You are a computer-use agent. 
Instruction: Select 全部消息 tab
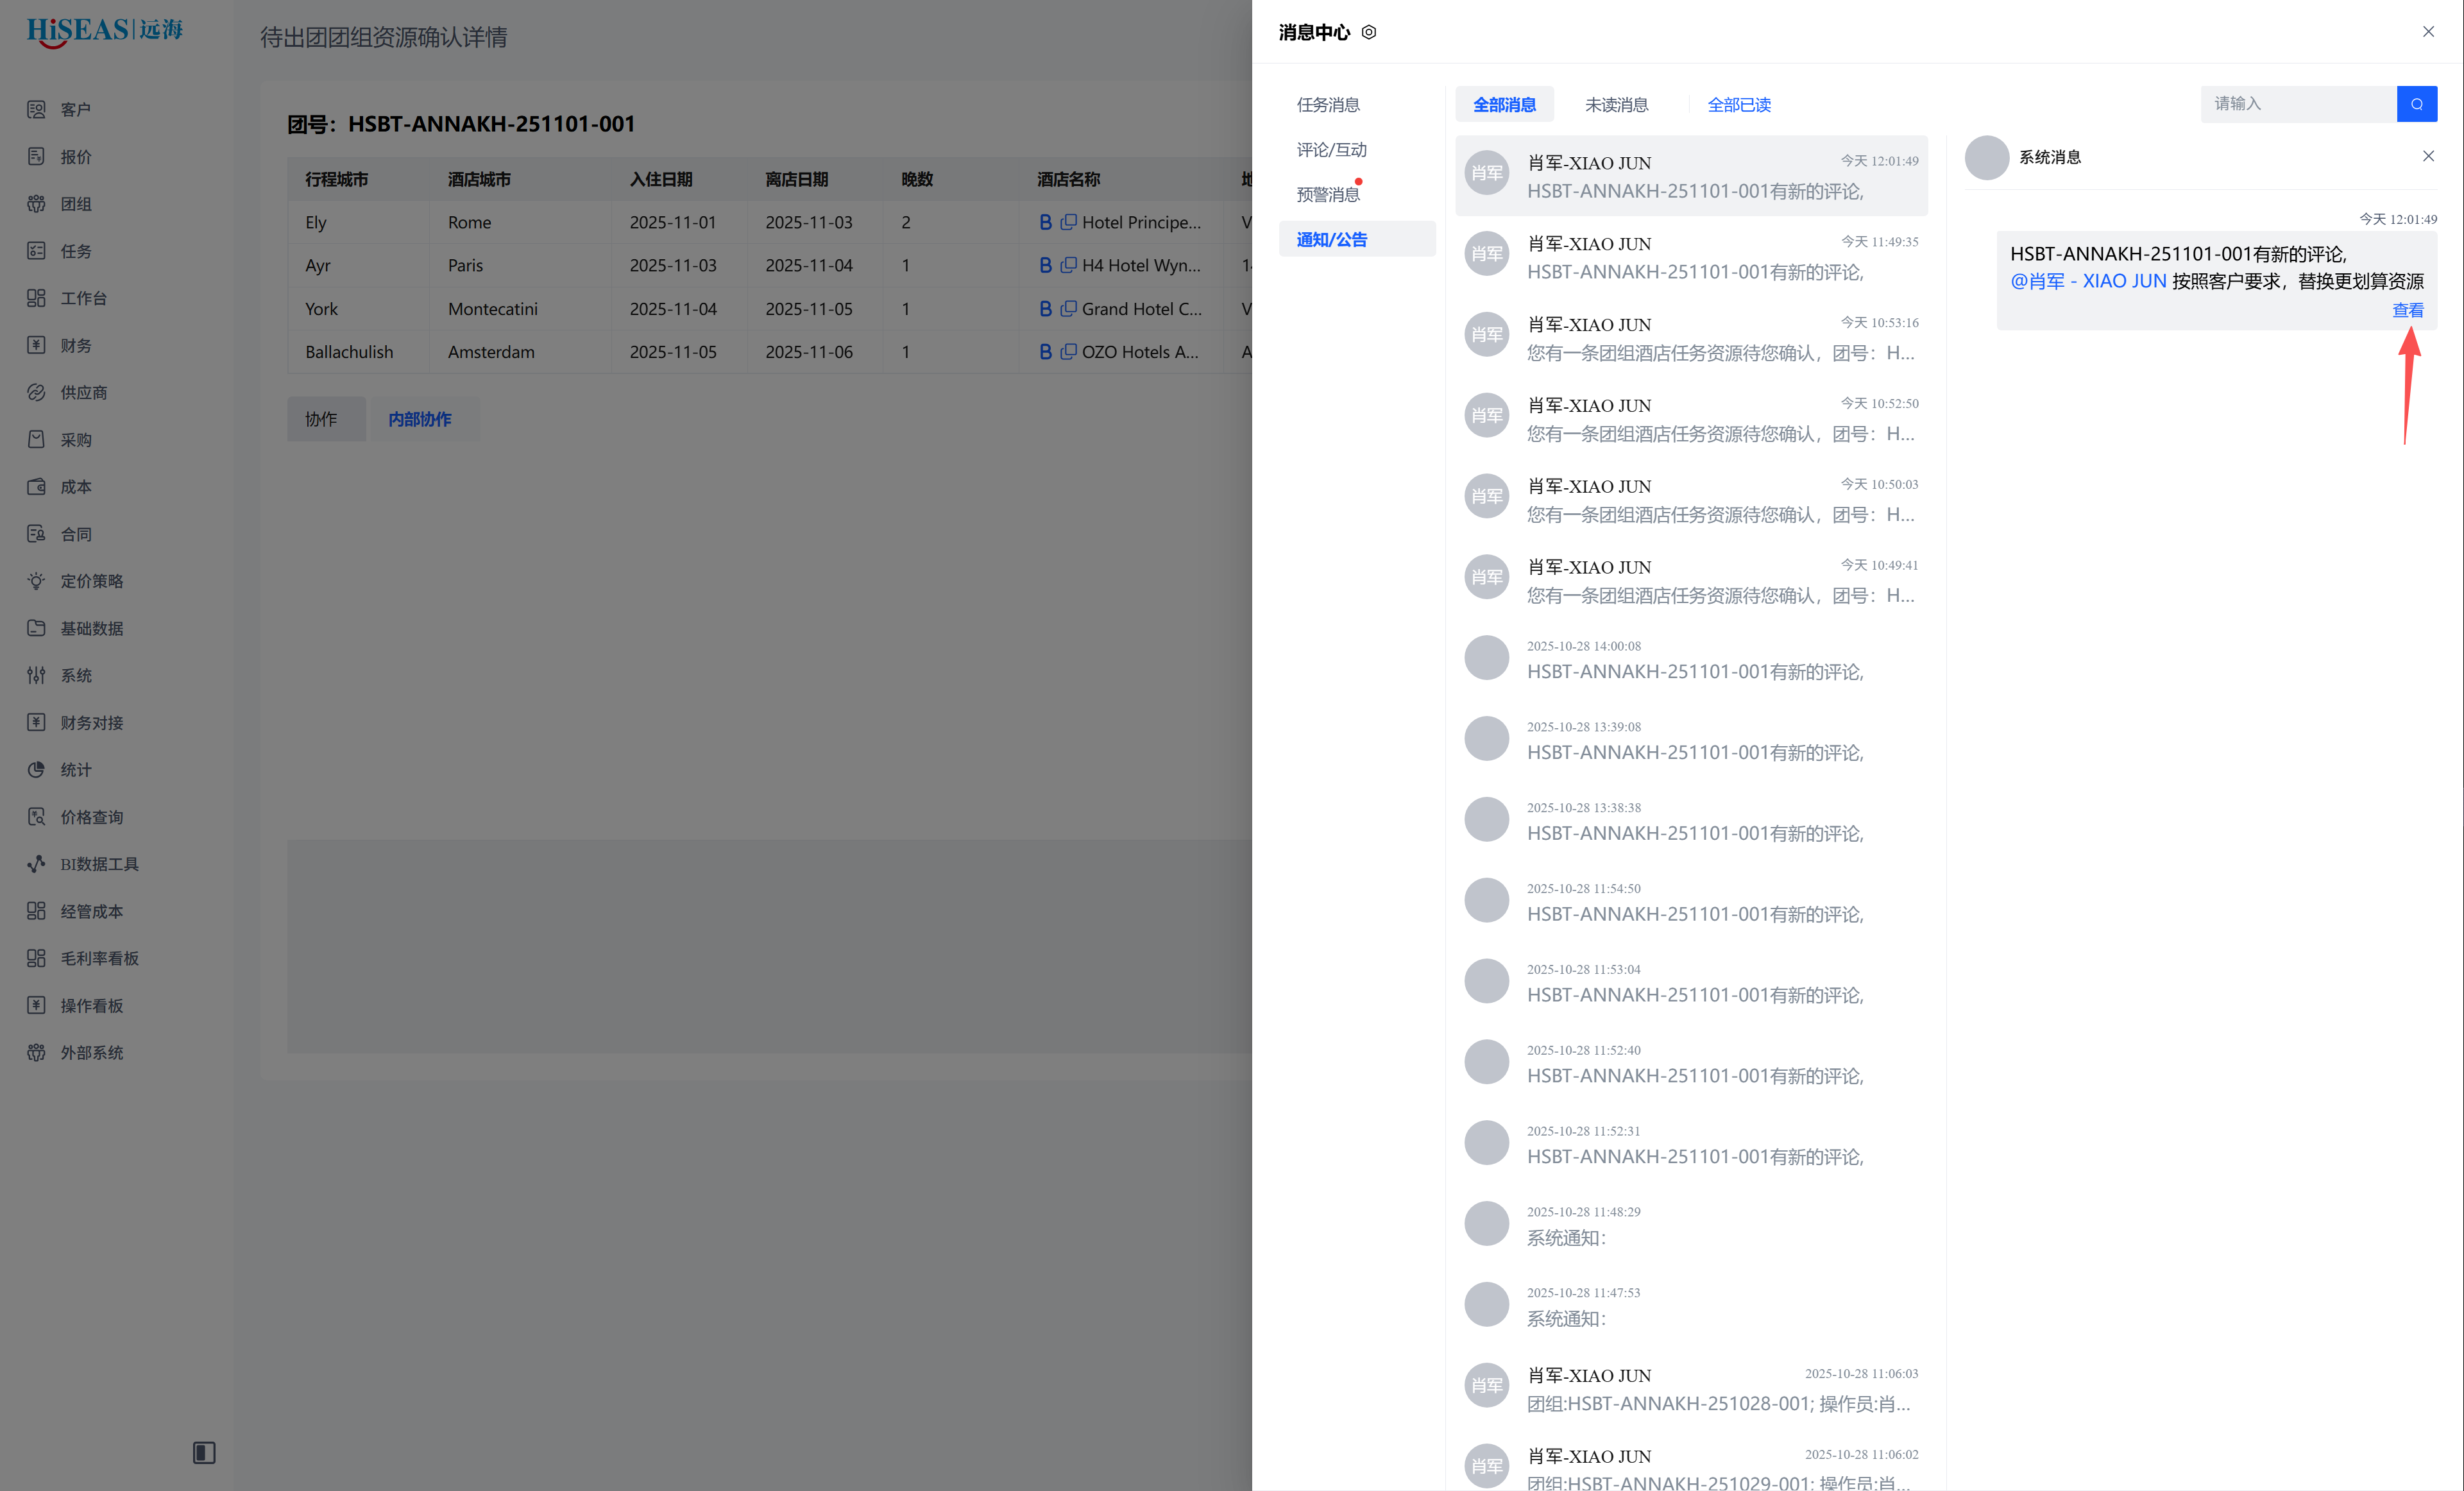[x=1504, y=105]
